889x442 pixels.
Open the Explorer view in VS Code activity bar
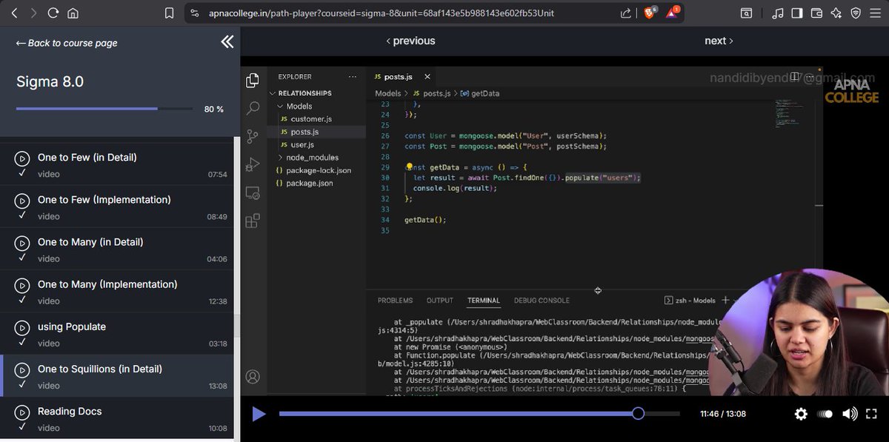click(x=253, y=79)
